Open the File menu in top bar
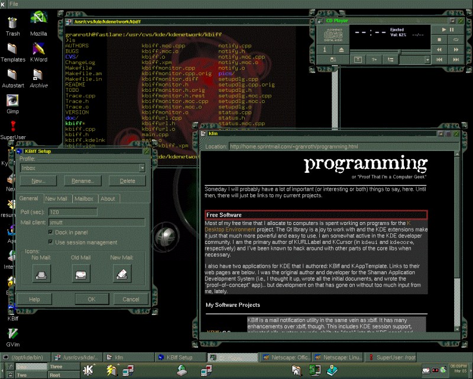The width and height of the screenshot is (473, 379). [14, 4]
